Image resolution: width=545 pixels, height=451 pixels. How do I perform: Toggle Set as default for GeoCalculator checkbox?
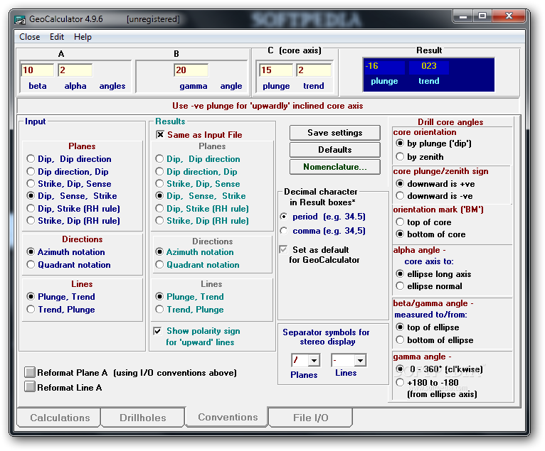click(284, 249)
